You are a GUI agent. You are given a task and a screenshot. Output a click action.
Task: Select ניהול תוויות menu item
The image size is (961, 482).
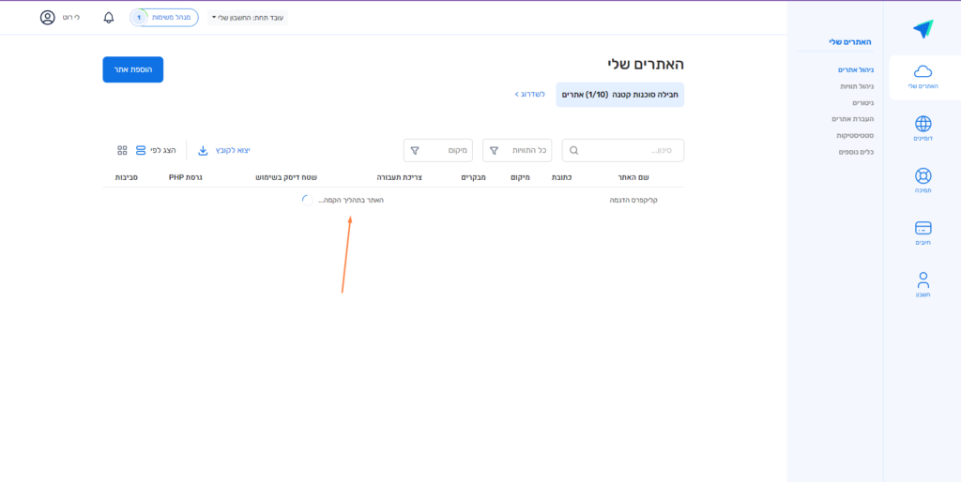tap(856, 86)
